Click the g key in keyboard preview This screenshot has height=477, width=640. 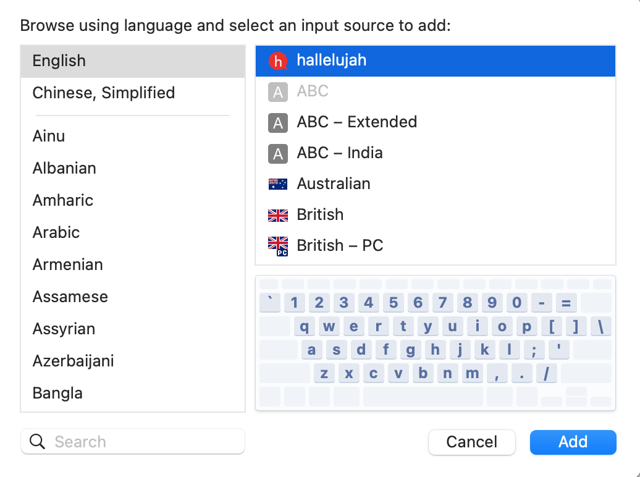(410, 350)
